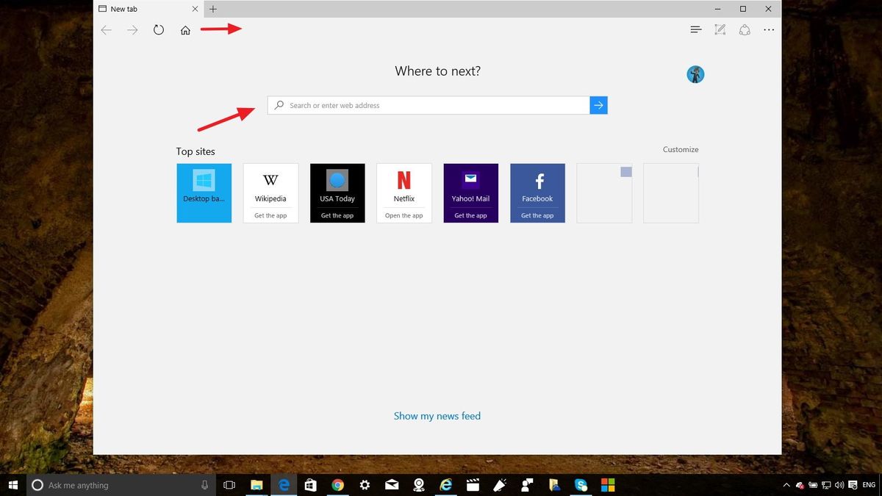Refresh the current page

(159, 30)
